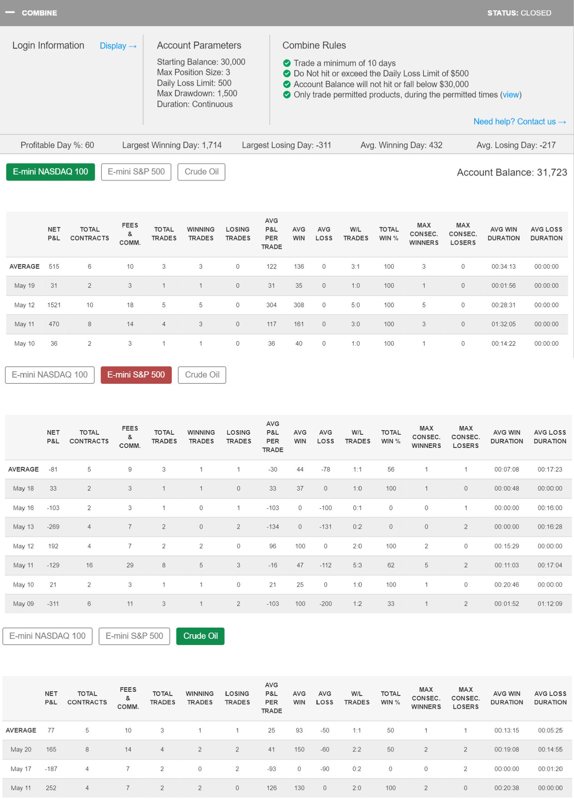Click Login Information heading

[x=48, y=45]
